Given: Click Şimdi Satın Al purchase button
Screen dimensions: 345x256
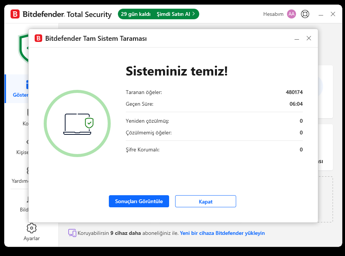Looking at the screenshot, I should pos(176,14).
